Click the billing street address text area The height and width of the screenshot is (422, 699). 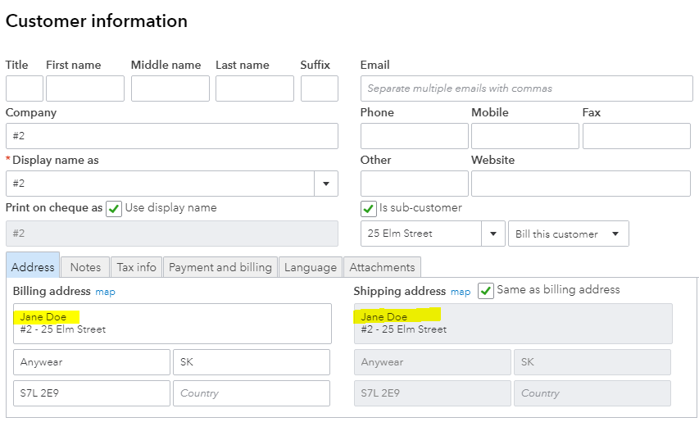coord(172,324)
